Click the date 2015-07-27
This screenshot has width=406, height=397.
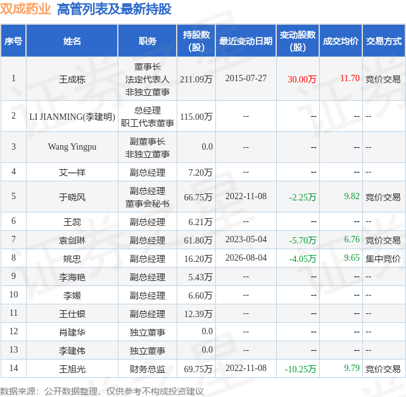(246, 78)
